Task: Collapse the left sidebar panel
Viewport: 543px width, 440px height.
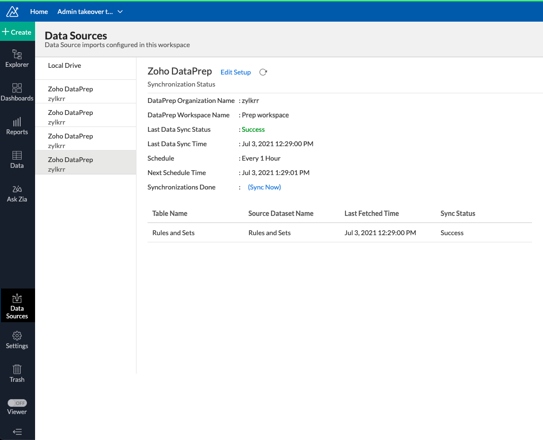Action: 17,432
